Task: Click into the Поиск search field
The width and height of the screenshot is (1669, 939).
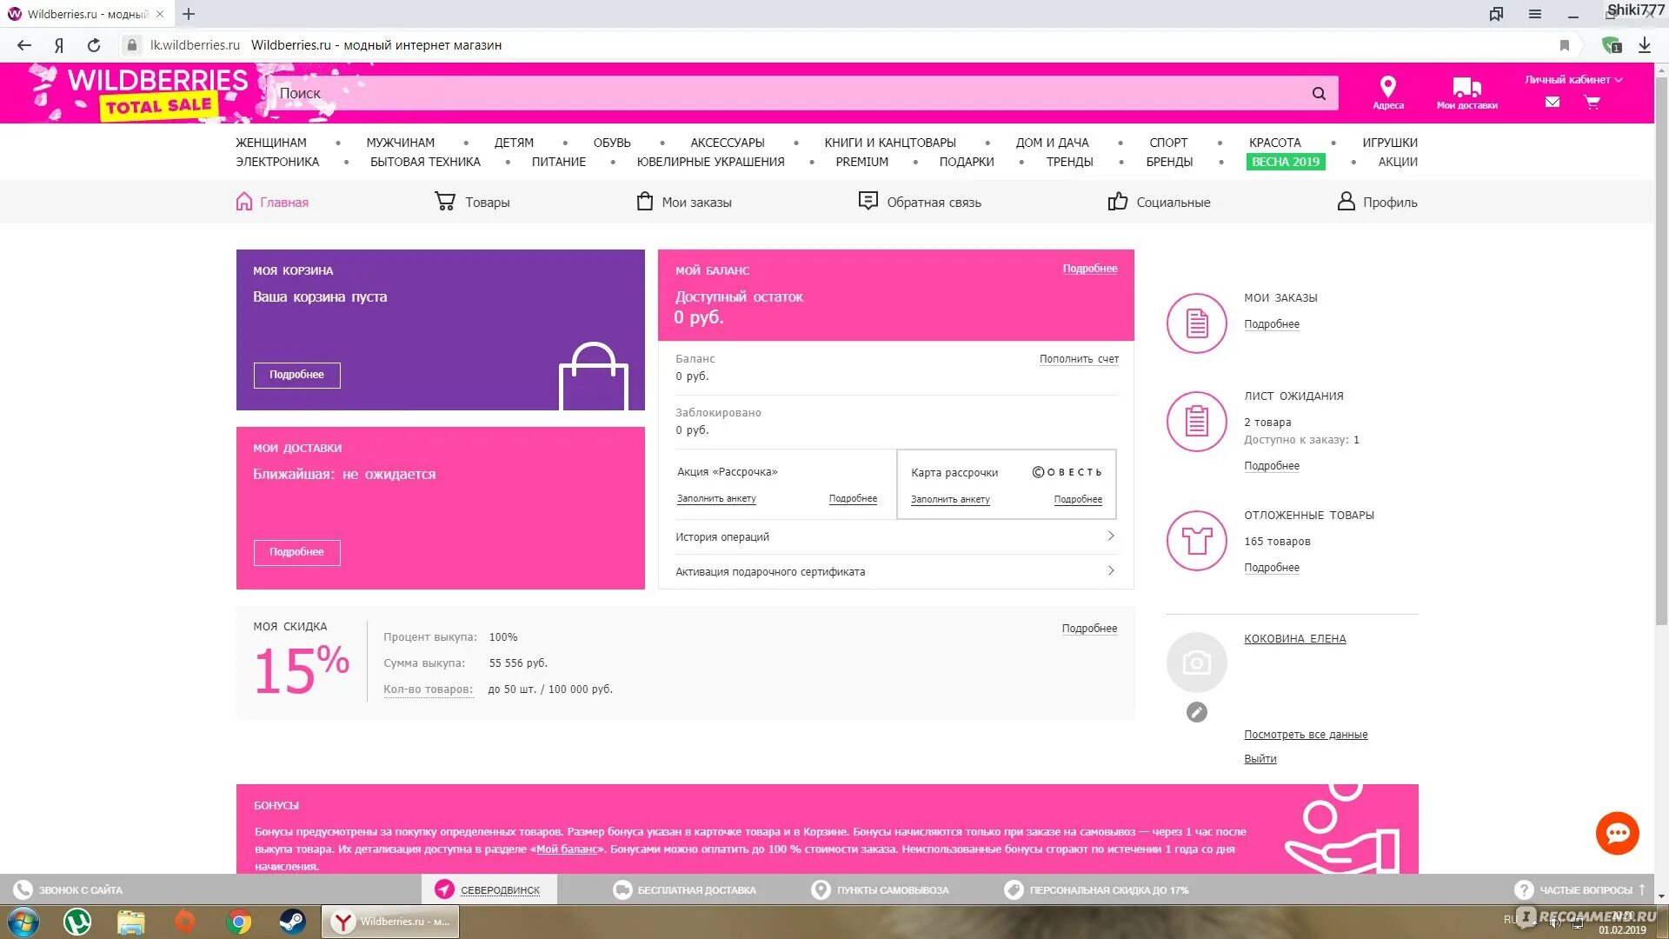Action: point(782,93)
